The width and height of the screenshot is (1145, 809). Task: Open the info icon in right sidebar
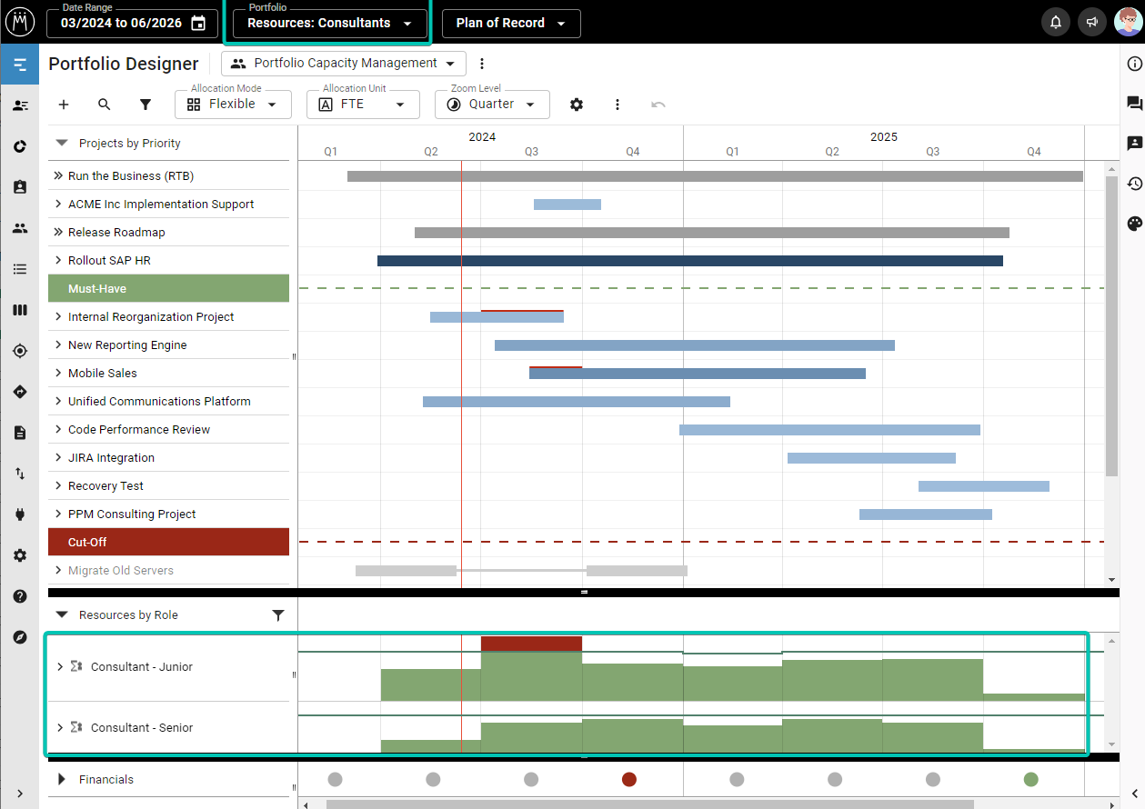click(x=1134, y=64)
